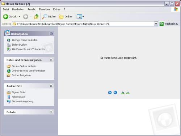Toggle the Ordner folder tree pane

click(x=66, y=17)
